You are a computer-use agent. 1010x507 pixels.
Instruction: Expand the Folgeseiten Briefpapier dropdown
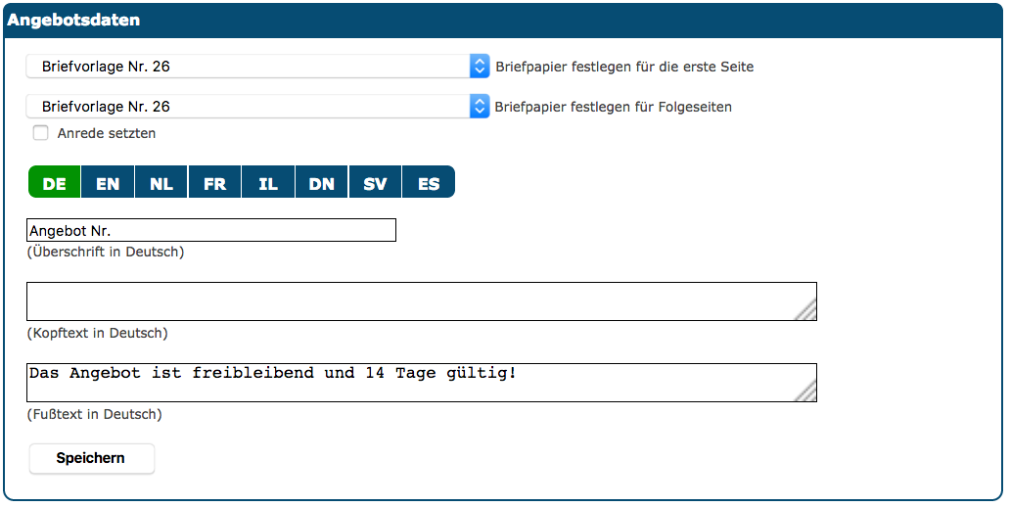[x=257, y=107]
